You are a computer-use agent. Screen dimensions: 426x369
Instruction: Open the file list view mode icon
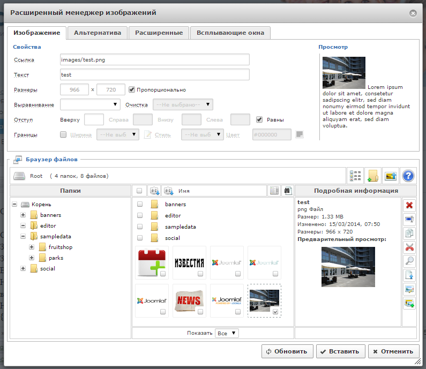point(355,176)
